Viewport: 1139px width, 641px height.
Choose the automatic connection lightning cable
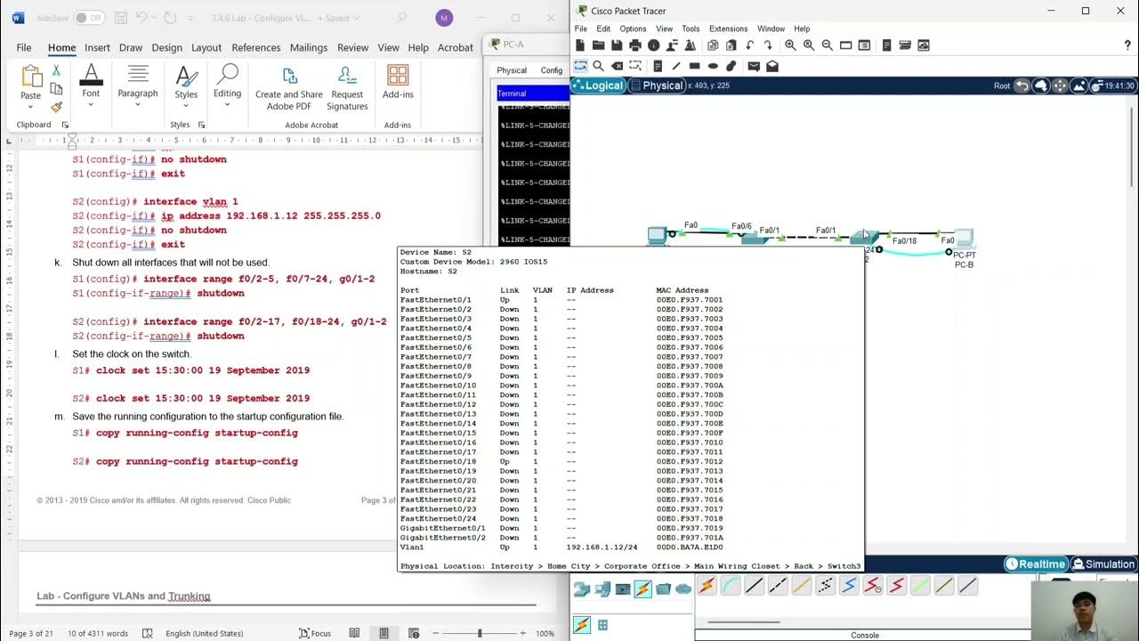707,586
